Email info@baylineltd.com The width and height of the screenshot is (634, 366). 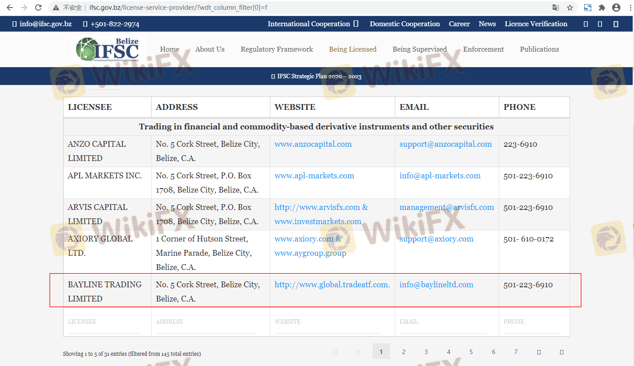click(x=436, y=285)
